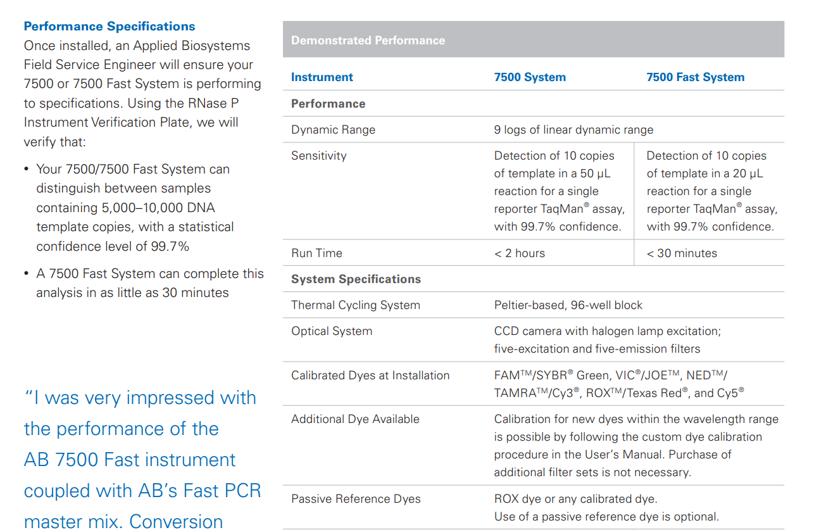The height and width of the screenshot is (530, 814).
Task: Click the 'Field Service Engineer will ensure' line
Action: click(139, 65)
